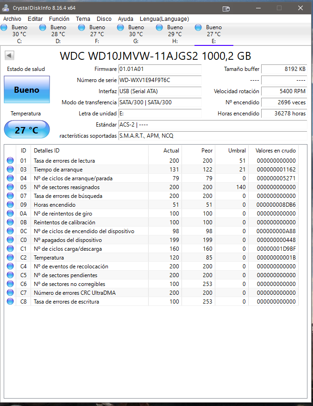Click status orb for Nº de ciclos carga/descarga

click(10, 248)
